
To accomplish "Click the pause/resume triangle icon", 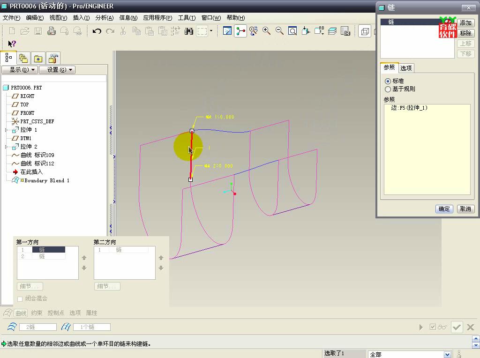I will (x=421, y=328).
